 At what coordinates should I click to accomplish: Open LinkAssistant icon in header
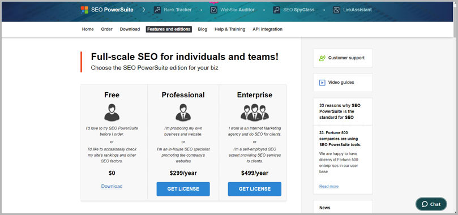pyautogui.click(x=336, y=10)
